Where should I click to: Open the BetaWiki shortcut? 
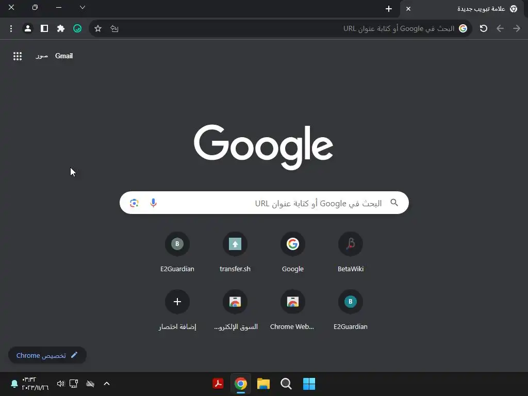(x=351, y=251)
